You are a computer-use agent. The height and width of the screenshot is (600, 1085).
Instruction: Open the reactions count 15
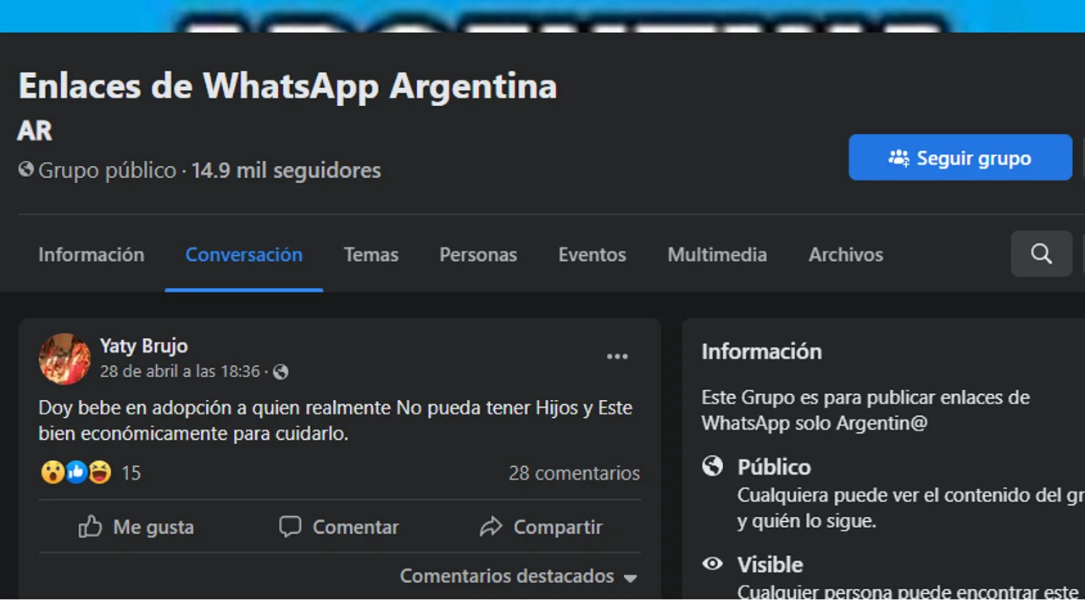(x=131, y=473)
